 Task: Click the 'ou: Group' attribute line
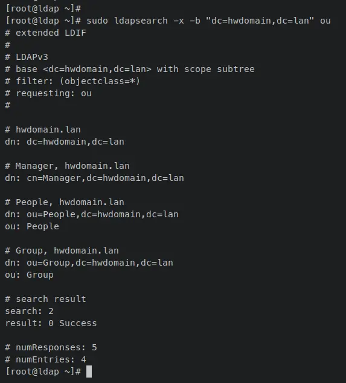point(29,275)
